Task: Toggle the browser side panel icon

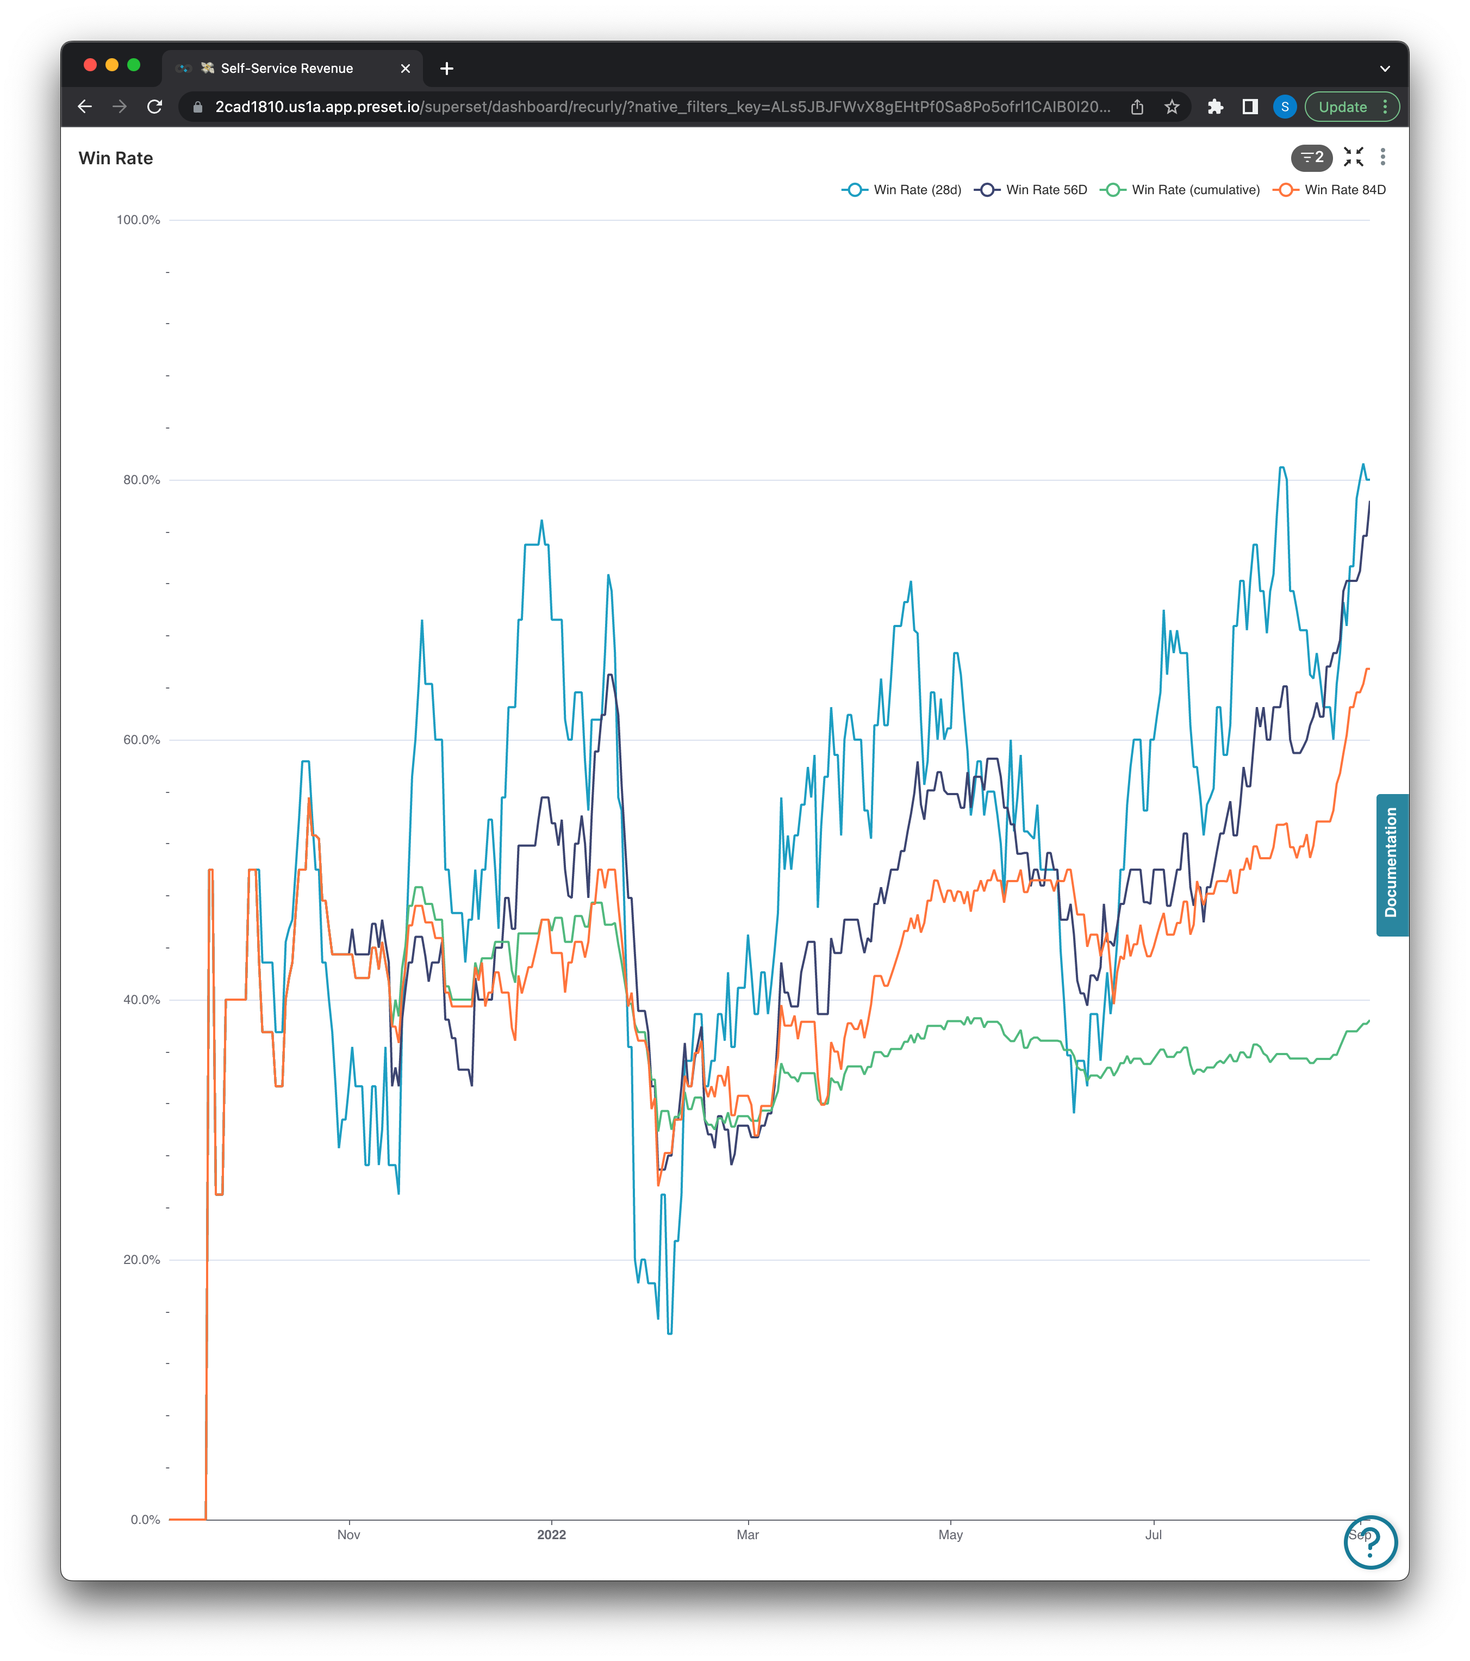Action: coord(1250,107)
